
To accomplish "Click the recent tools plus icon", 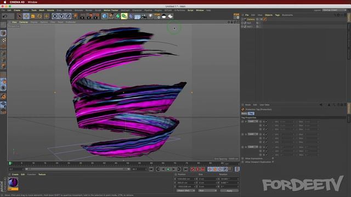I will tap(46, 16).
